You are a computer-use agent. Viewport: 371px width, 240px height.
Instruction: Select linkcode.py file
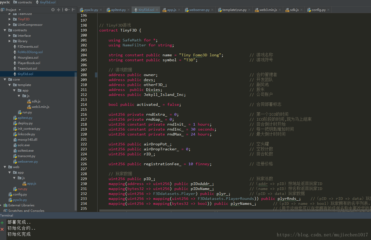(26, 134)
